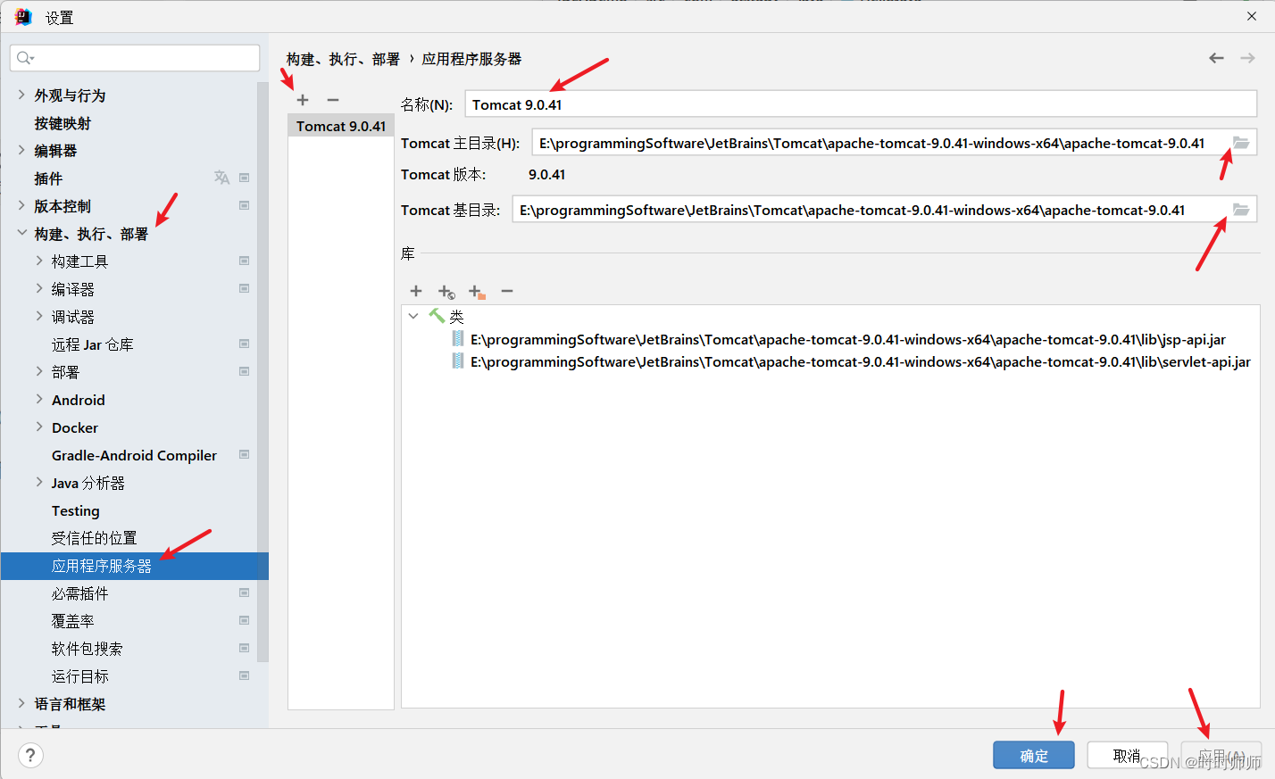Screen dimensions: 1275x779
Task: Click the jar icon of jsp-api.jar
Action: (458, 339)
